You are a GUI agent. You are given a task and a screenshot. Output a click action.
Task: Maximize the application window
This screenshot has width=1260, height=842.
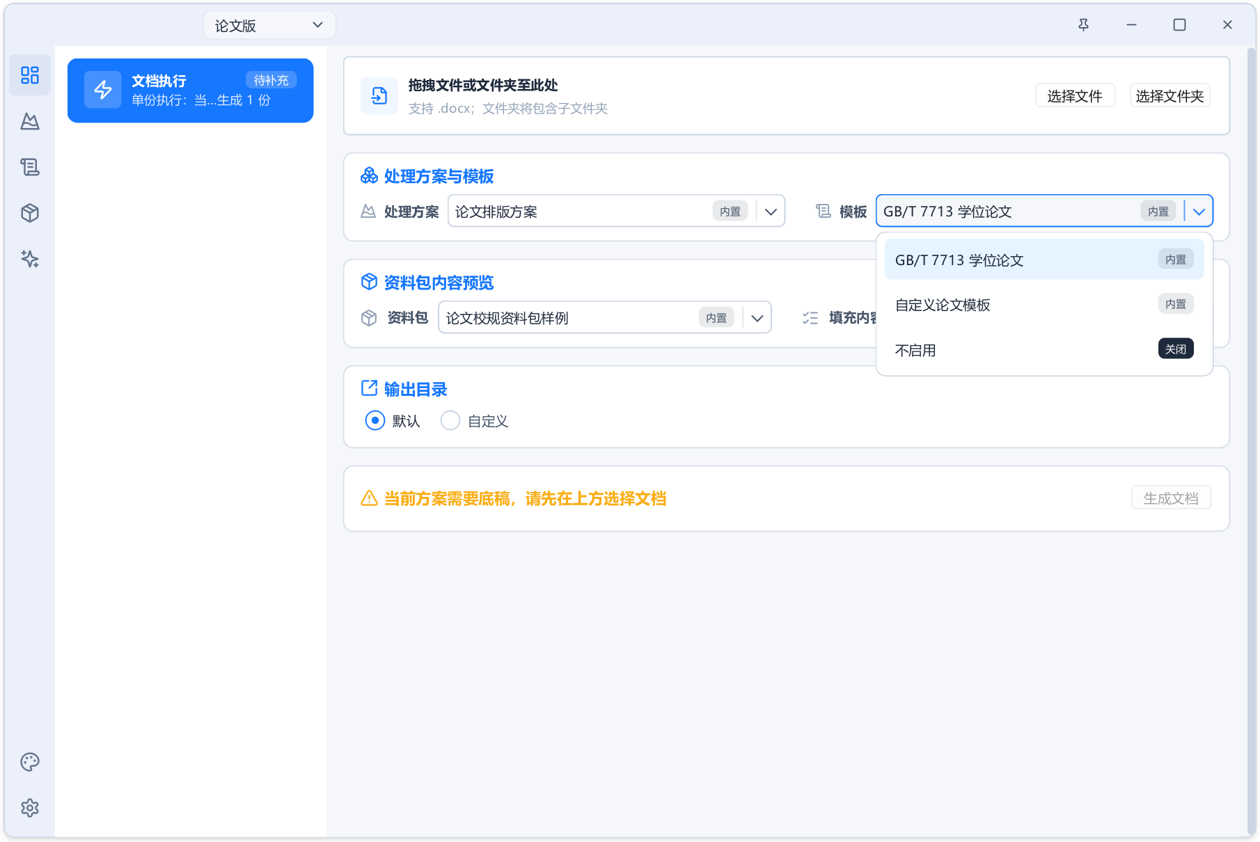[1179, 25]
